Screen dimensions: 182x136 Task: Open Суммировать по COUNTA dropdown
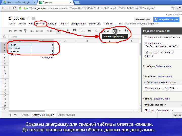coord(161,88)
